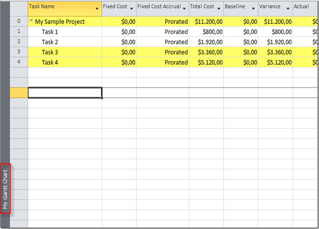Click the empty selected Task Name cell

pyautogui.click(x=65, y=93)
